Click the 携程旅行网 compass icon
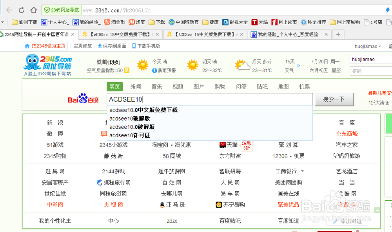392x232 pixels. click(100, 182)
